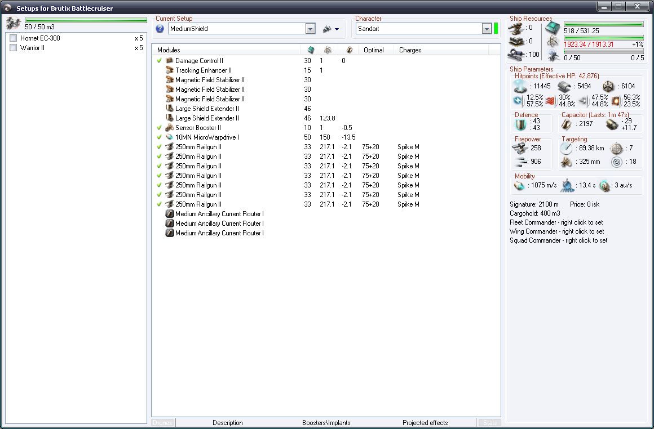Image resolution: width=654 pixels, height=429 pixels.
Task: Sort by the powergrid column header icon
Action: click(x=328, y=50)
